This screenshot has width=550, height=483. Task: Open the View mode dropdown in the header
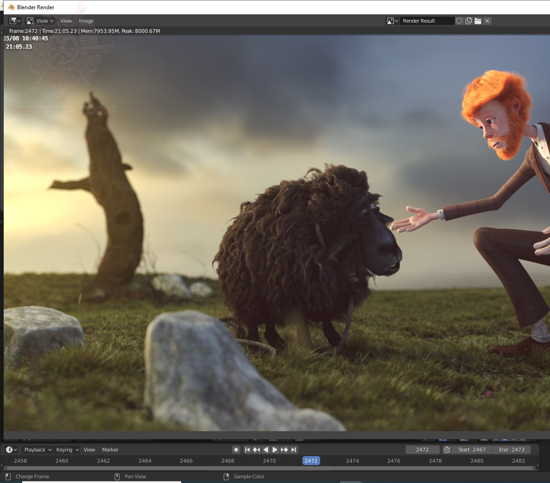[40, 21]
